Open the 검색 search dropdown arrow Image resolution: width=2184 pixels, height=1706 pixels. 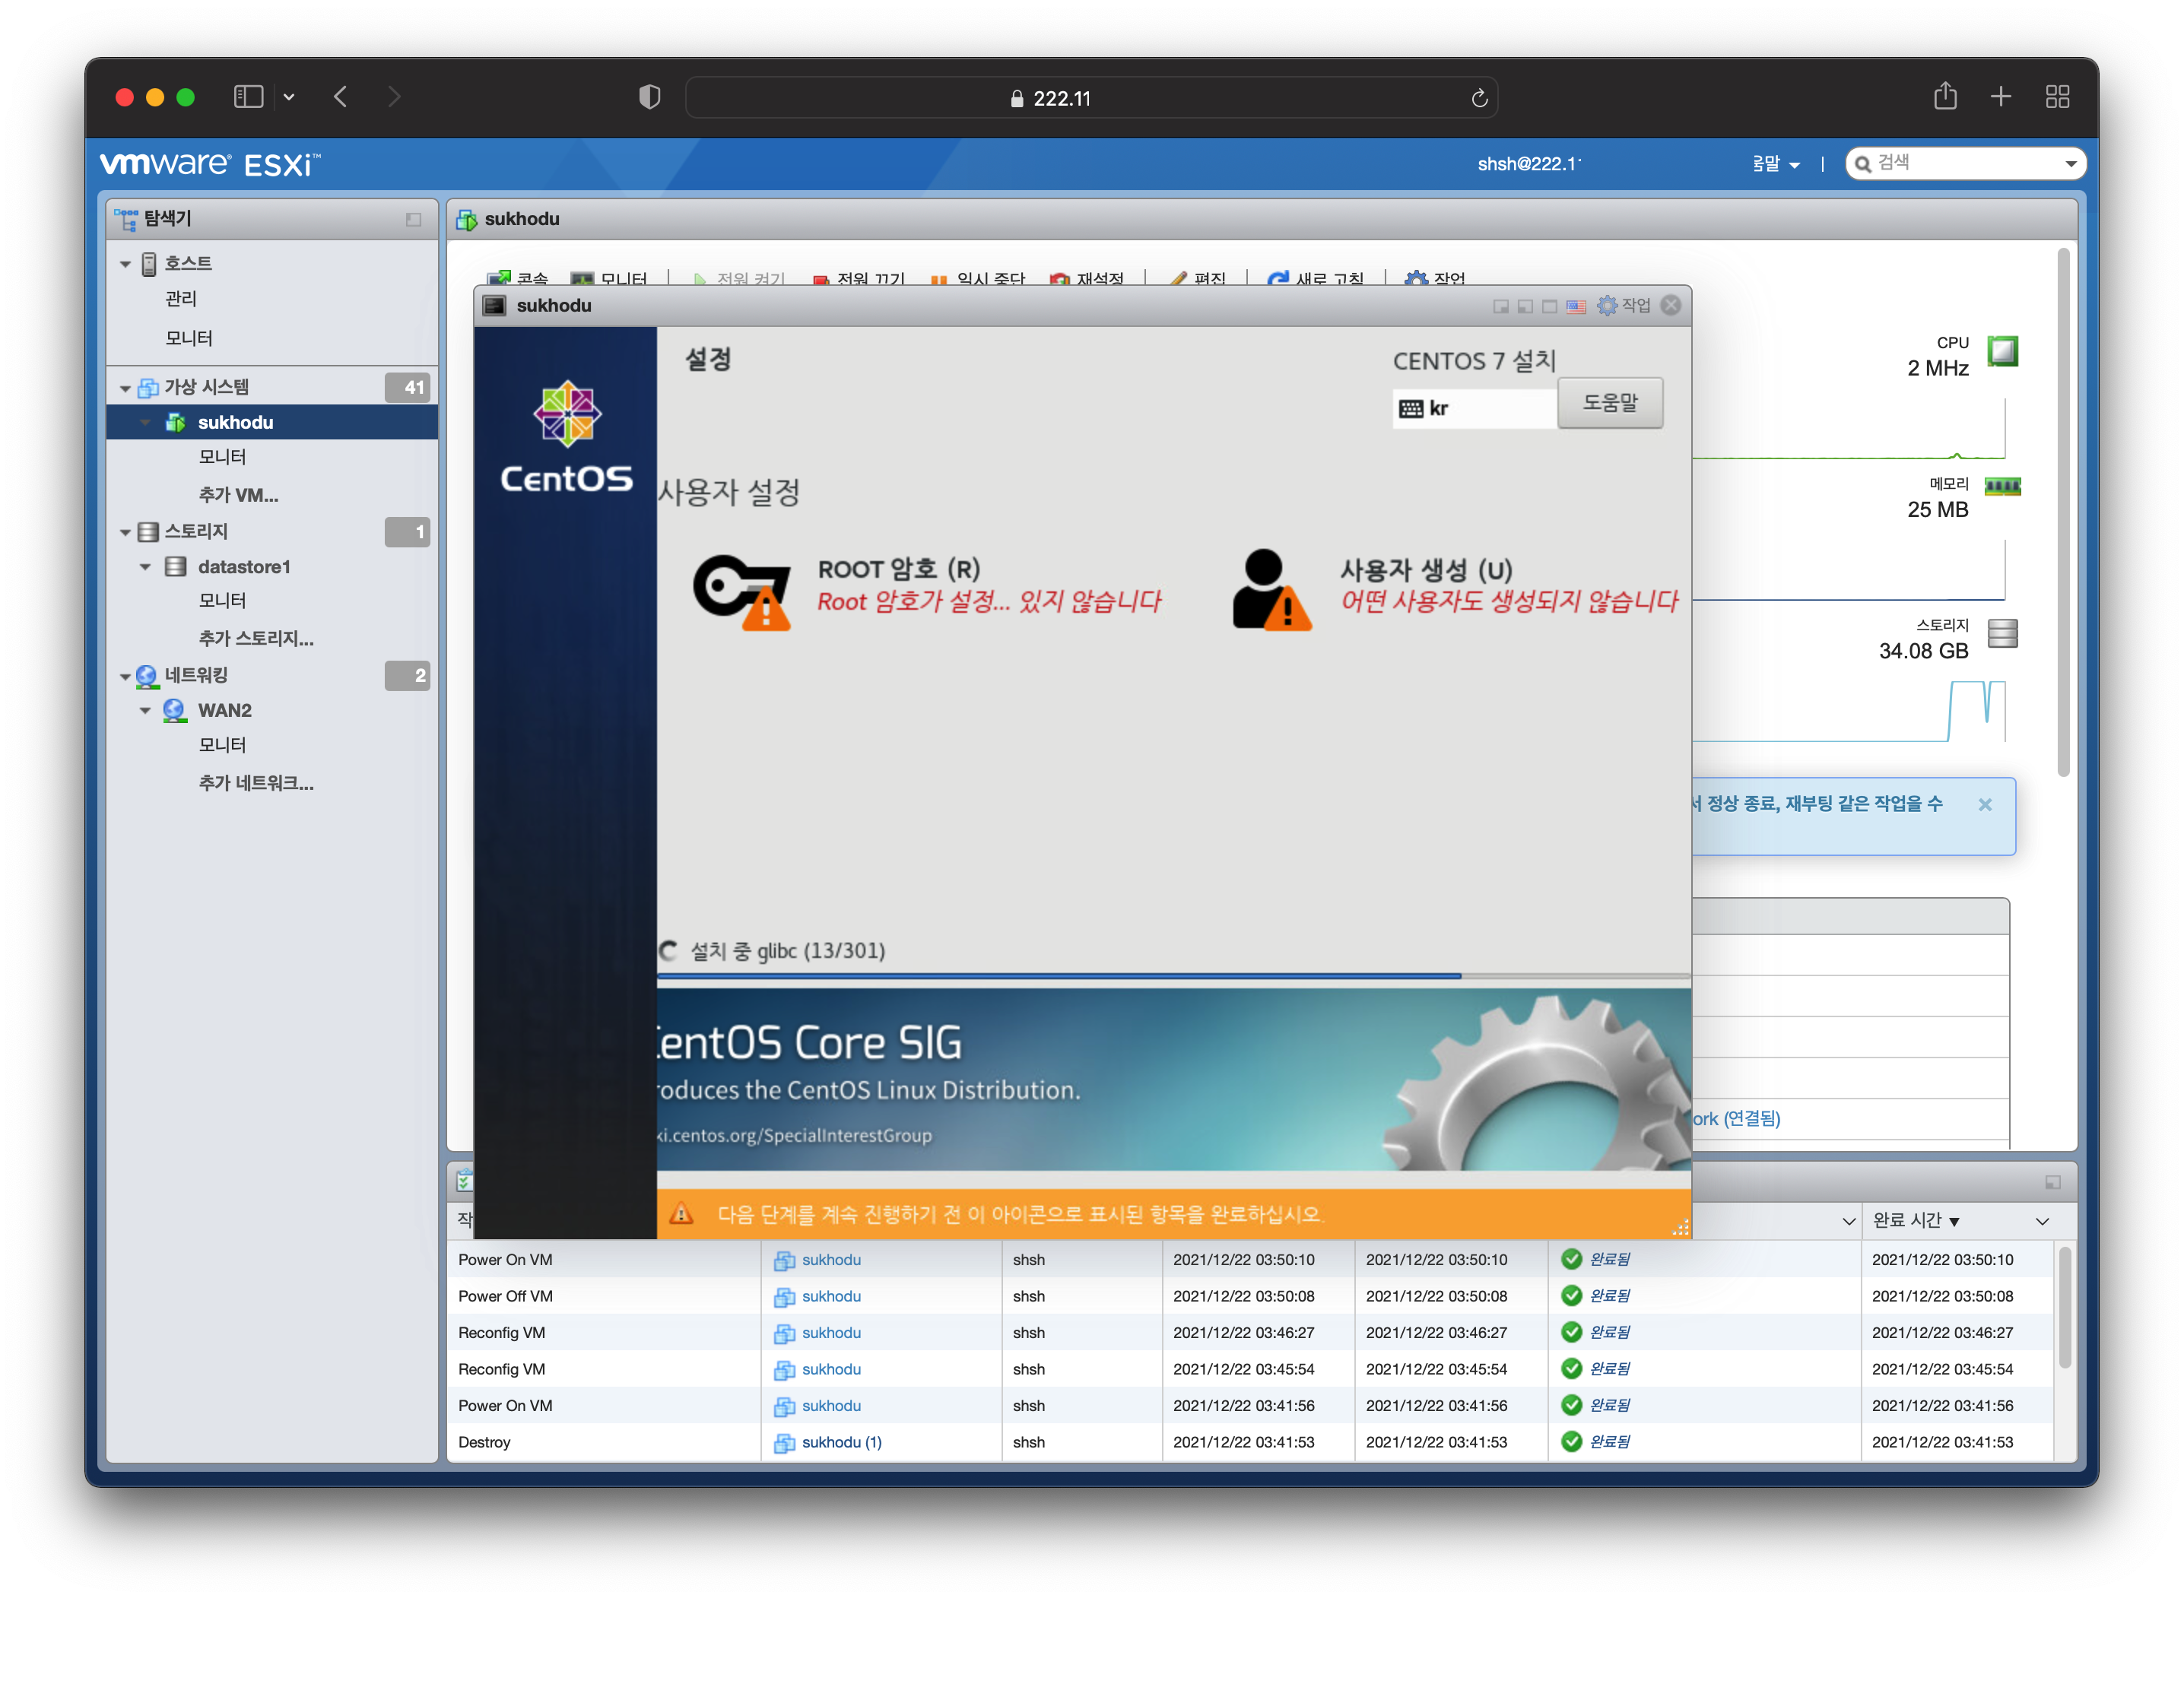point(2070,164)
